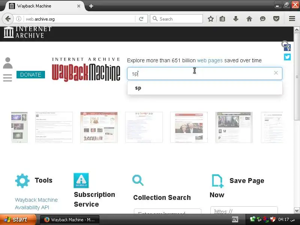Bookmark this page with star icon
The height and width of the screenshot is (225, 300).
click(x=211, y=19)
